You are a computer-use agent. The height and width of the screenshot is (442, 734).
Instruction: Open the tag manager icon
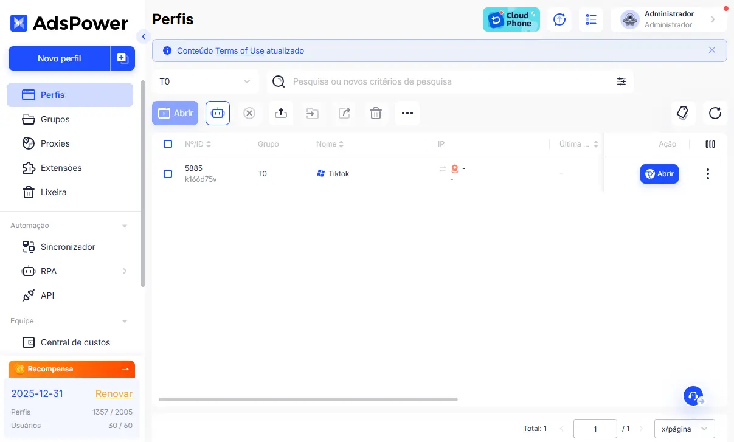pos(682,113)
